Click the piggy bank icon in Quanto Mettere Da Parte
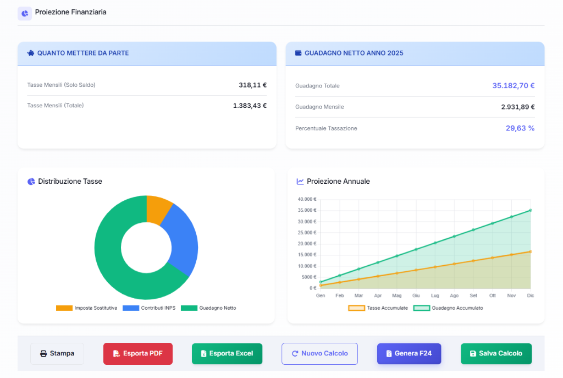 click(x=31, y=53)
